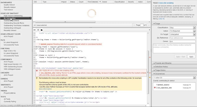The height and width of the screenshot is (107, 197).
Task: Open Security Advisor dashboard
Action: coord(9,7)
